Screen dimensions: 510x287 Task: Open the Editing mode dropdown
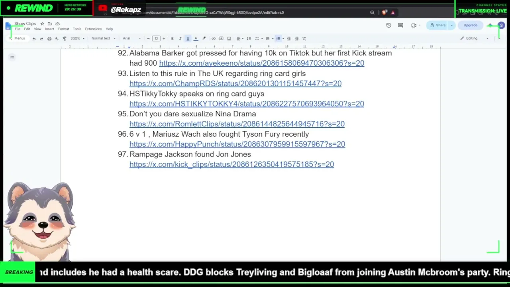coord(474,38)
